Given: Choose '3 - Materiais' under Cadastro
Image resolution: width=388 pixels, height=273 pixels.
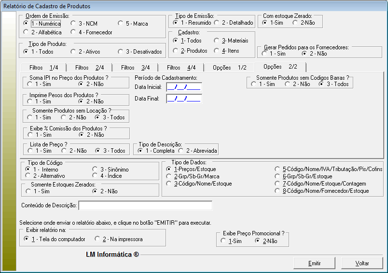Looking at the screenshot, I should click(x=217, y=41).
